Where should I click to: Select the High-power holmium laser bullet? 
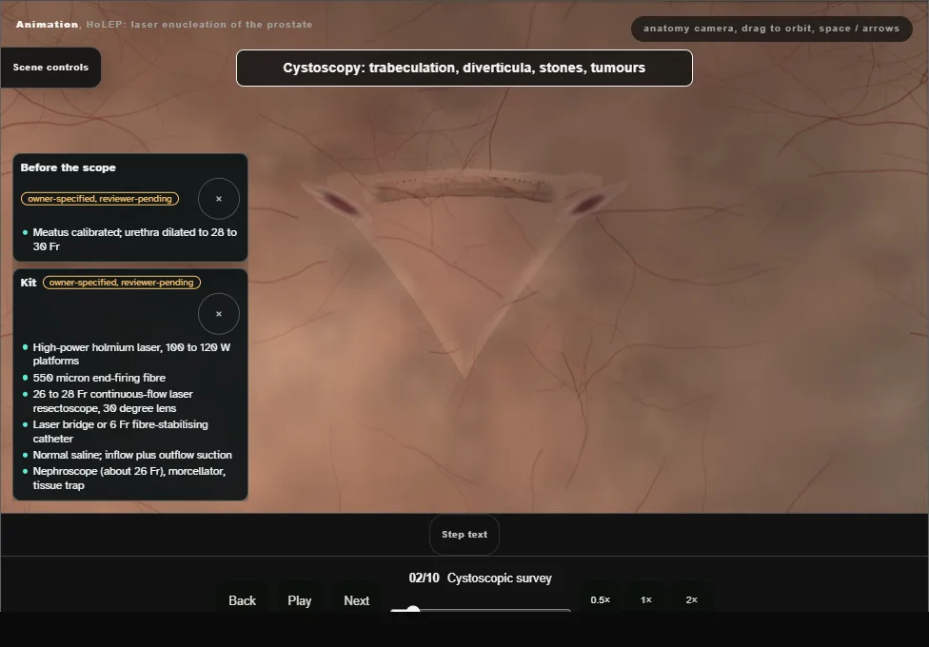tap(130, 354)
